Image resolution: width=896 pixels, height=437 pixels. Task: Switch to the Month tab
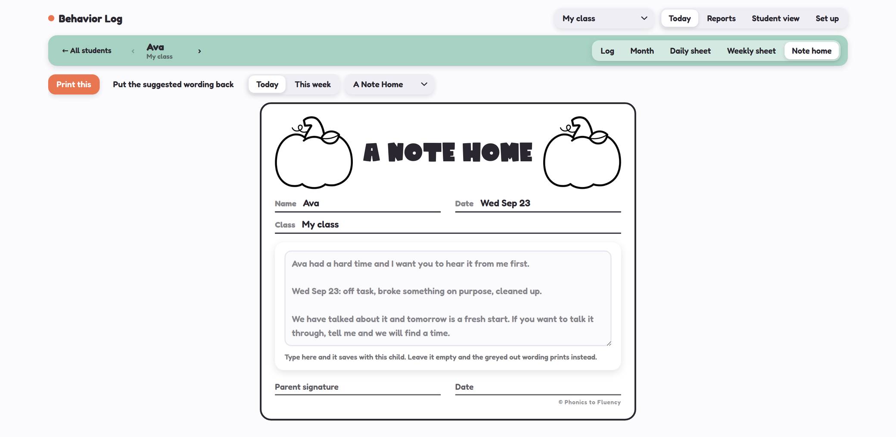tap(642, 51)
